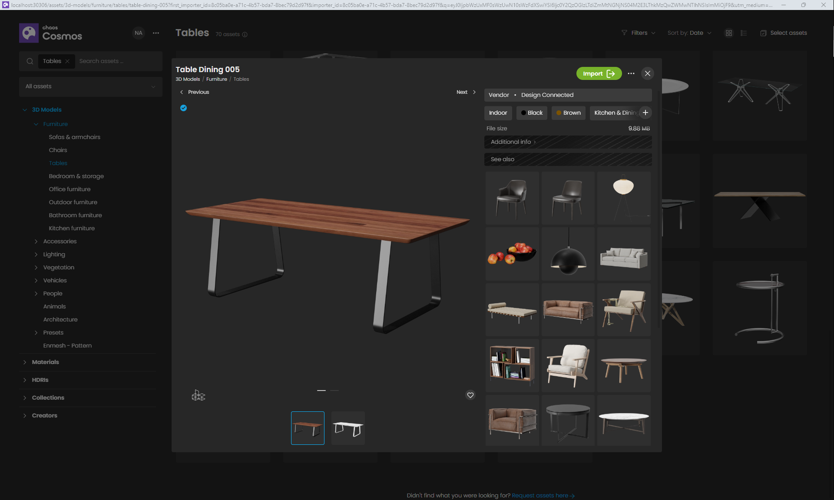The image size is (834, 500).
Task: Add the asset to favorites with heart icon
Action: tap(470, 395)
